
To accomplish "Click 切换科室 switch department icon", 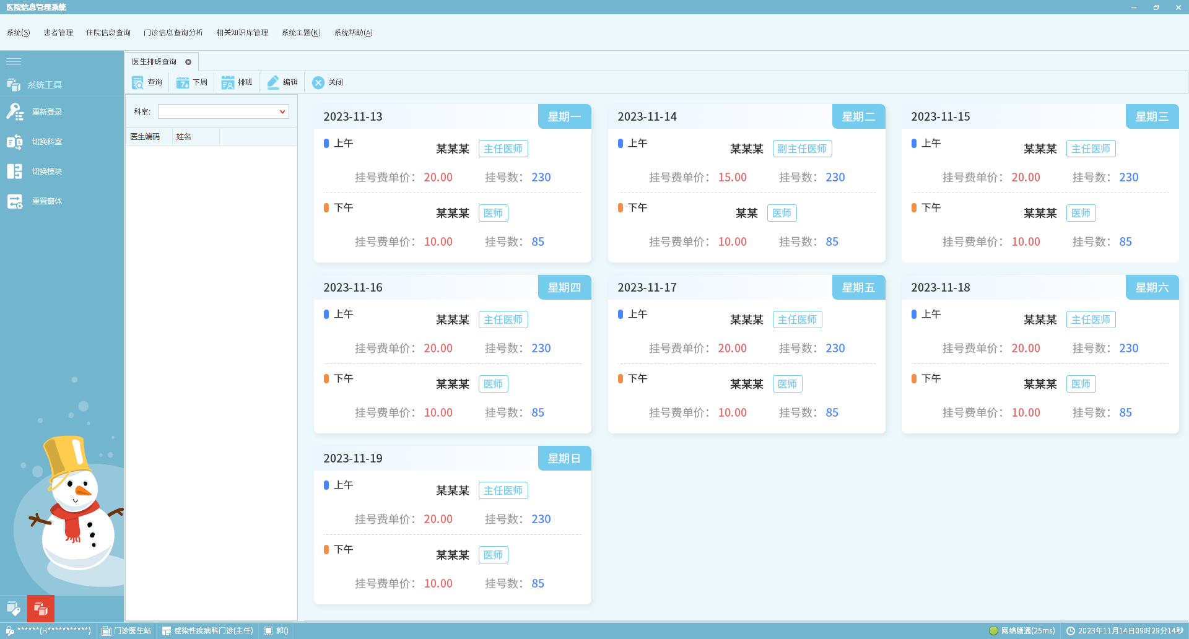I will coord(15,142).
